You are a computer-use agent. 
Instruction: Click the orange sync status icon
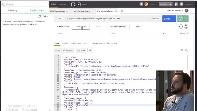click(x=146, y=4)
